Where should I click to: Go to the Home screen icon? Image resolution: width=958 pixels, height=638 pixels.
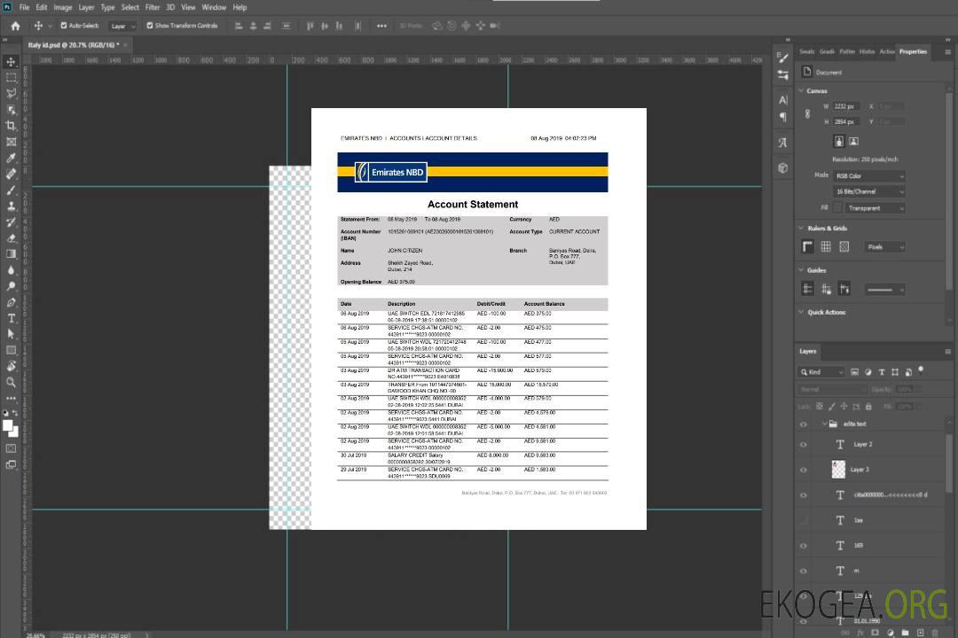[x=15, y=26]
